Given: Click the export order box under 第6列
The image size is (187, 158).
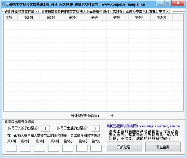Looking at the screenshot, I should pos(82,148).
